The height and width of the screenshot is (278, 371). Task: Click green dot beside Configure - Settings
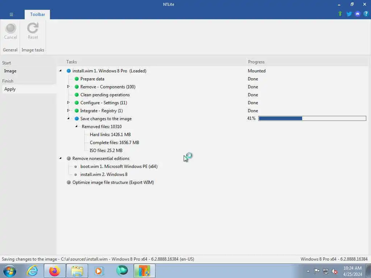tap(77, 103)
